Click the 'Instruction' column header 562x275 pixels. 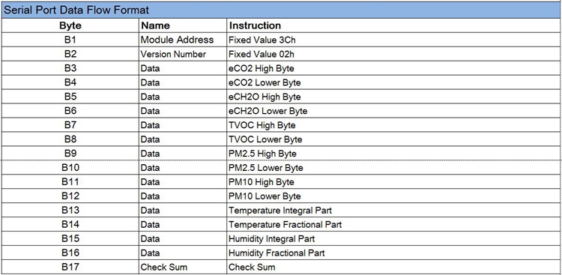pos(394,25)
